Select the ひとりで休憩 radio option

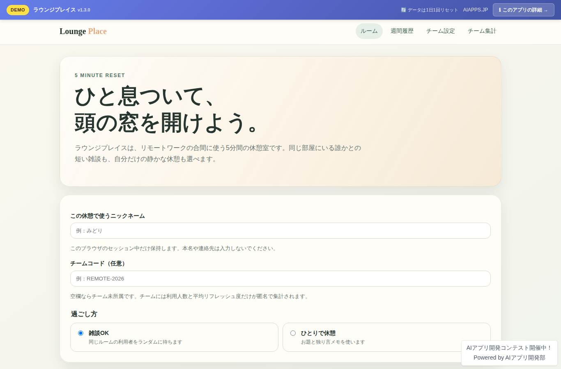293,333
